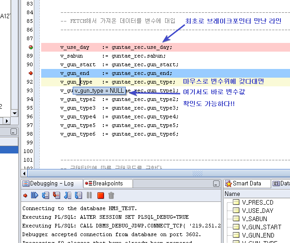Minimize the Debugging Log panel

(215, 183)
